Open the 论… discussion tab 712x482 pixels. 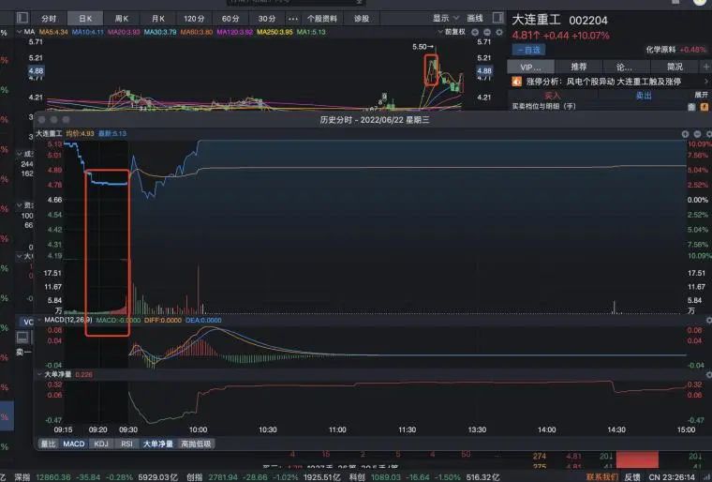click(624, 67)
